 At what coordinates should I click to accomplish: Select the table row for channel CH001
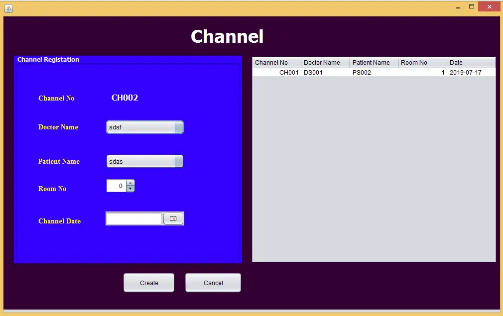click(349, 72)
